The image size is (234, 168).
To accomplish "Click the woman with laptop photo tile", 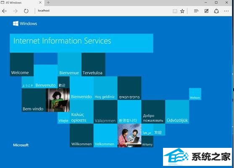I will [58, 100].
